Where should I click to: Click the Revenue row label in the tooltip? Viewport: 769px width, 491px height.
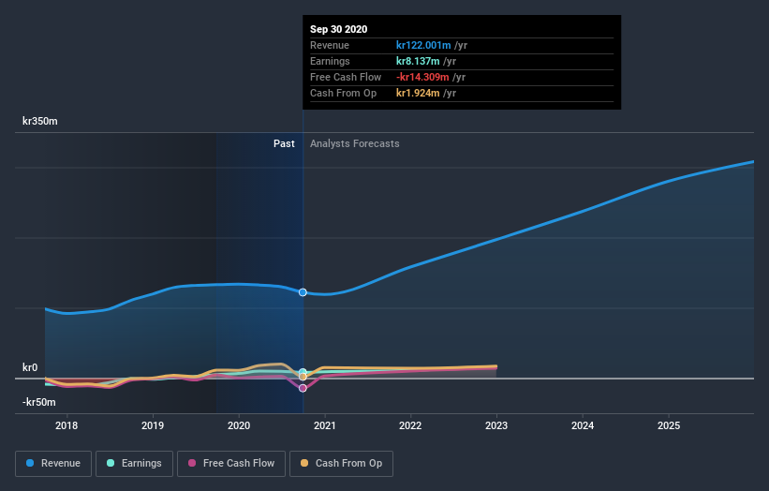(x=330, y=45)
